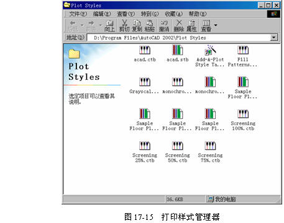
Task: Open the 文件(F) menu
Action: (x=78, y=14)
